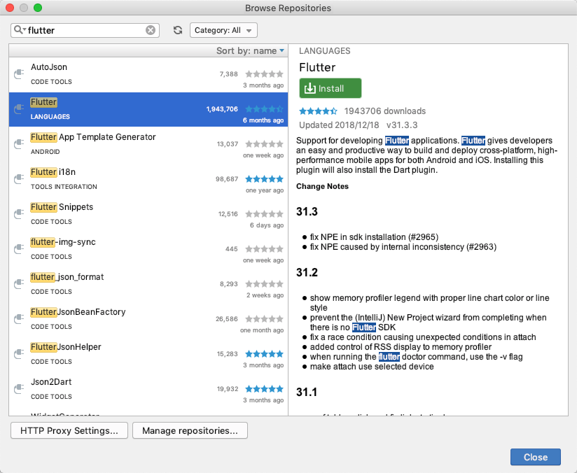Viewport: 577px width, 473px height.
Task: Click the 31.1 version heading
Action: point(307,392)
